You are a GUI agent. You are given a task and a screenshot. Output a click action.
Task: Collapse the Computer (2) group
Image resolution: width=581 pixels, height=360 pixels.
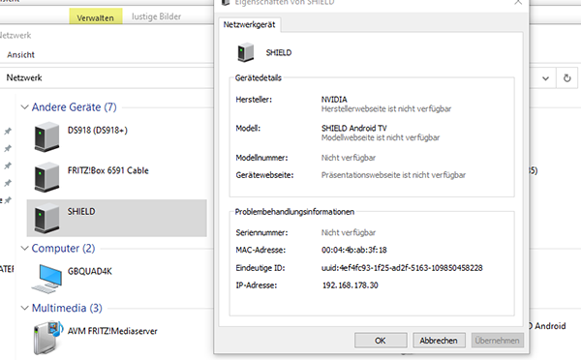25,248
